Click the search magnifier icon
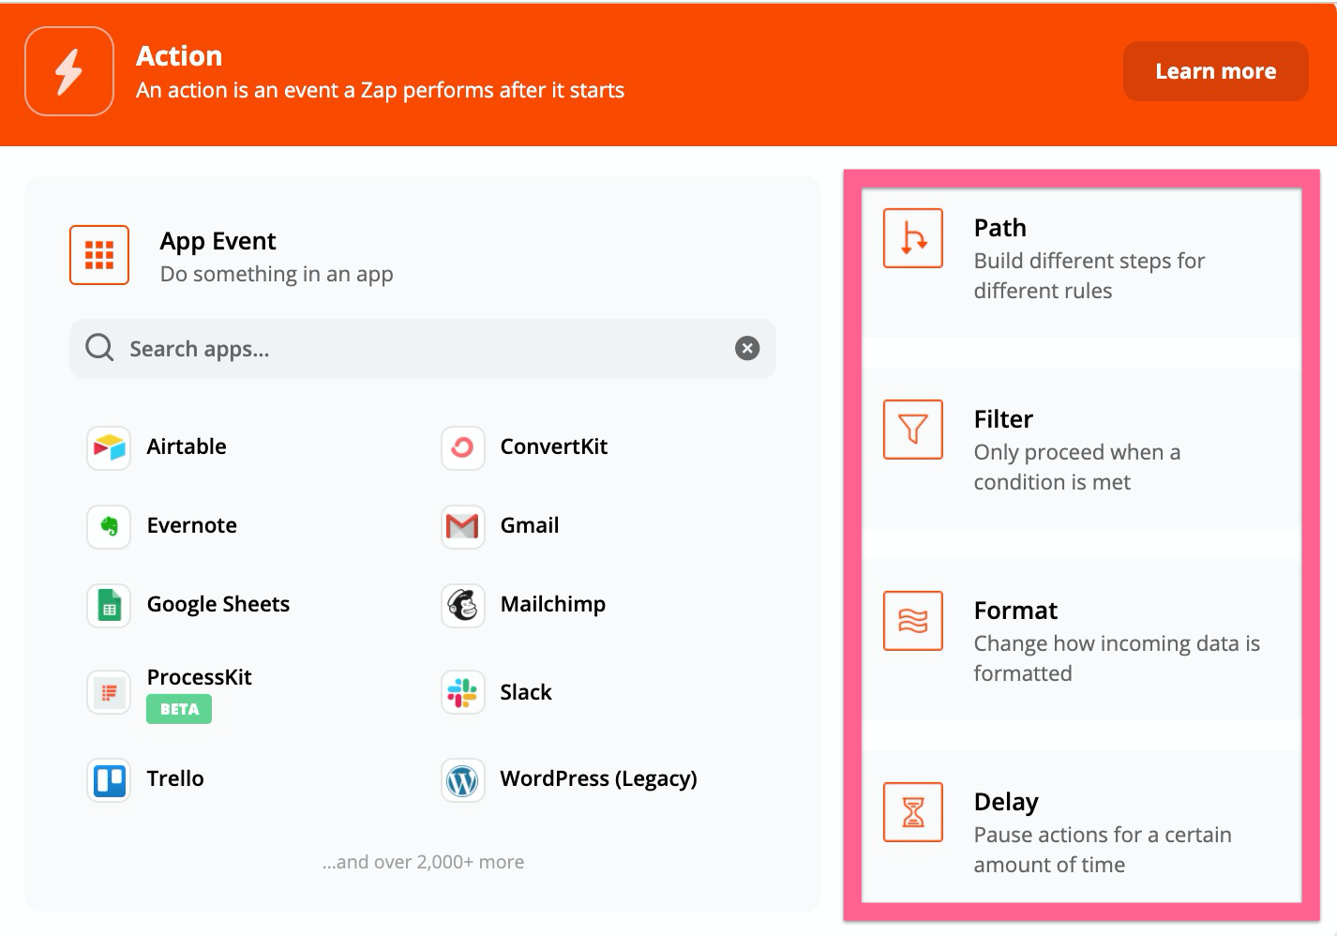This screenshot has width=1337, height=936. click(x=99, y=348)
